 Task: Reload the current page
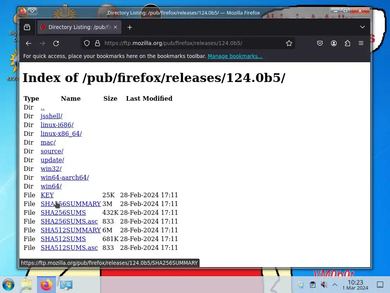[x=56, y=43]
